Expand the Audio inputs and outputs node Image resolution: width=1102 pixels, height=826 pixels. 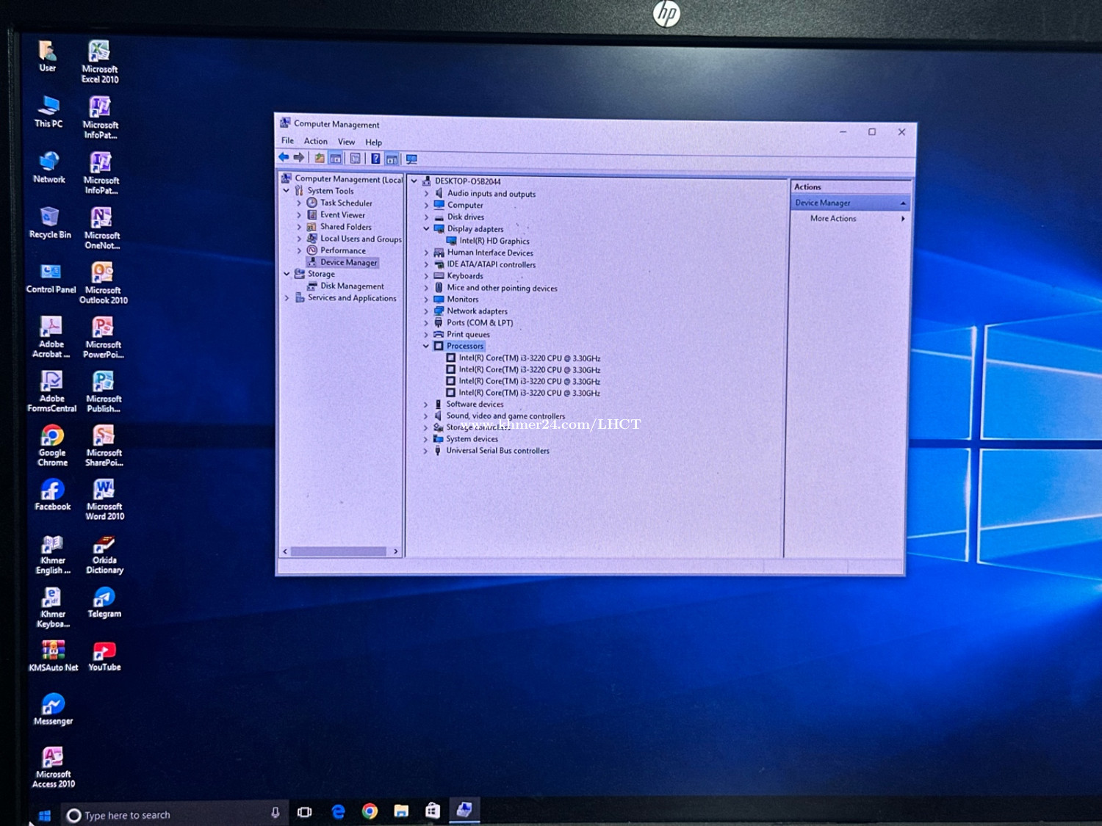[426, 194]
